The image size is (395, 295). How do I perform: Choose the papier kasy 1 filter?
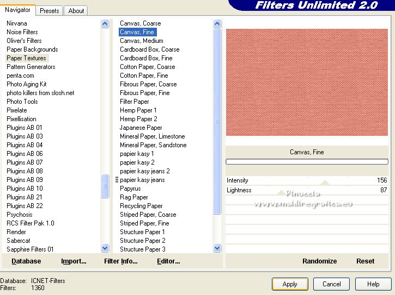pyautogui.click(x=137, y=154)
